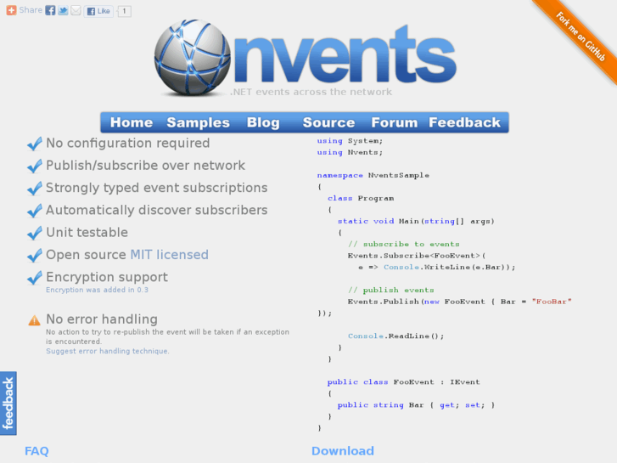Click the Nvents globe logo
Image resolution: width=617 pixels, height=463 pixels.
coord(193,58)
